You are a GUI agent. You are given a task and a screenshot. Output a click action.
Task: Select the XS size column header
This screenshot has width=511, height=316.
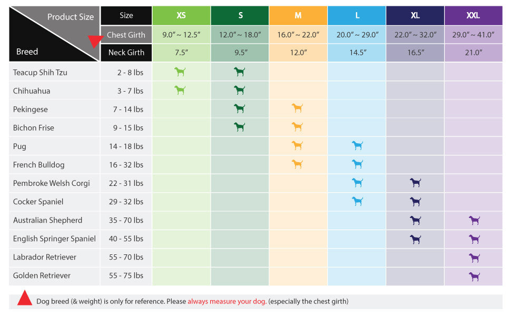click(181, 15)
